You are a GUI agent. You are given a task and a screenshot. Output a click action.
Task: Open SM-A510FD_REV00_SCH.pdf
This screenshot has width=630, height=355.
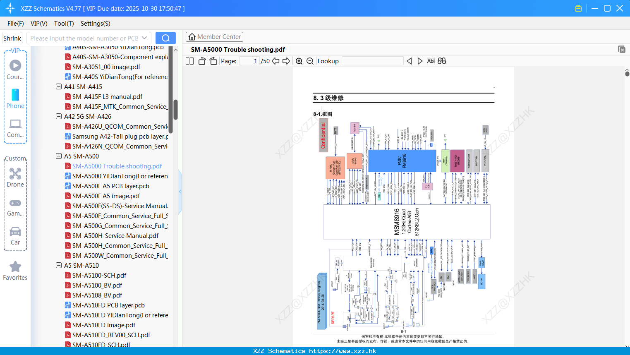coord(108,335)
